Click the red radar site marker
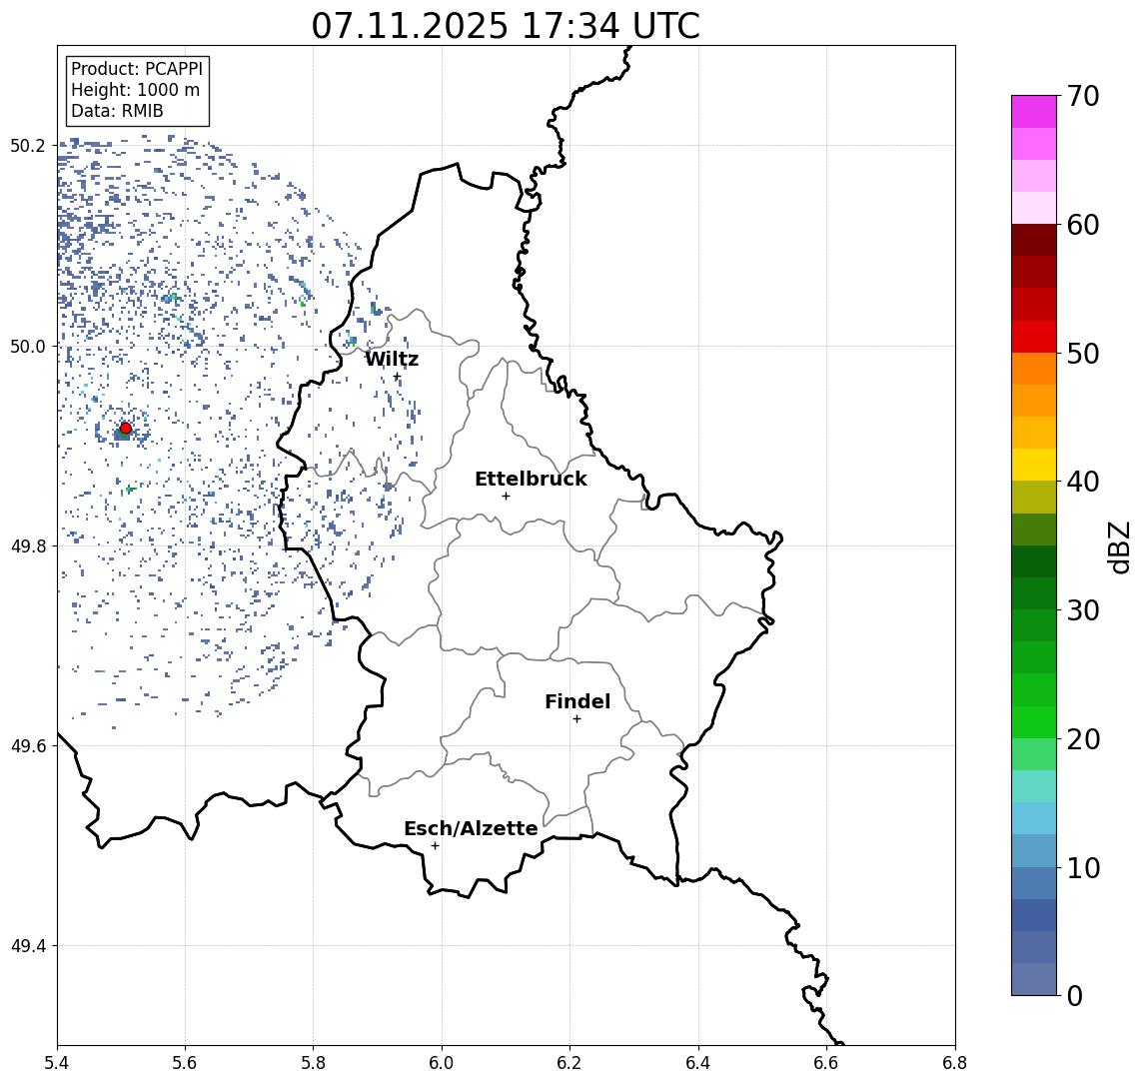Viewport: 1144px width, 1083px height. (126, 429)
